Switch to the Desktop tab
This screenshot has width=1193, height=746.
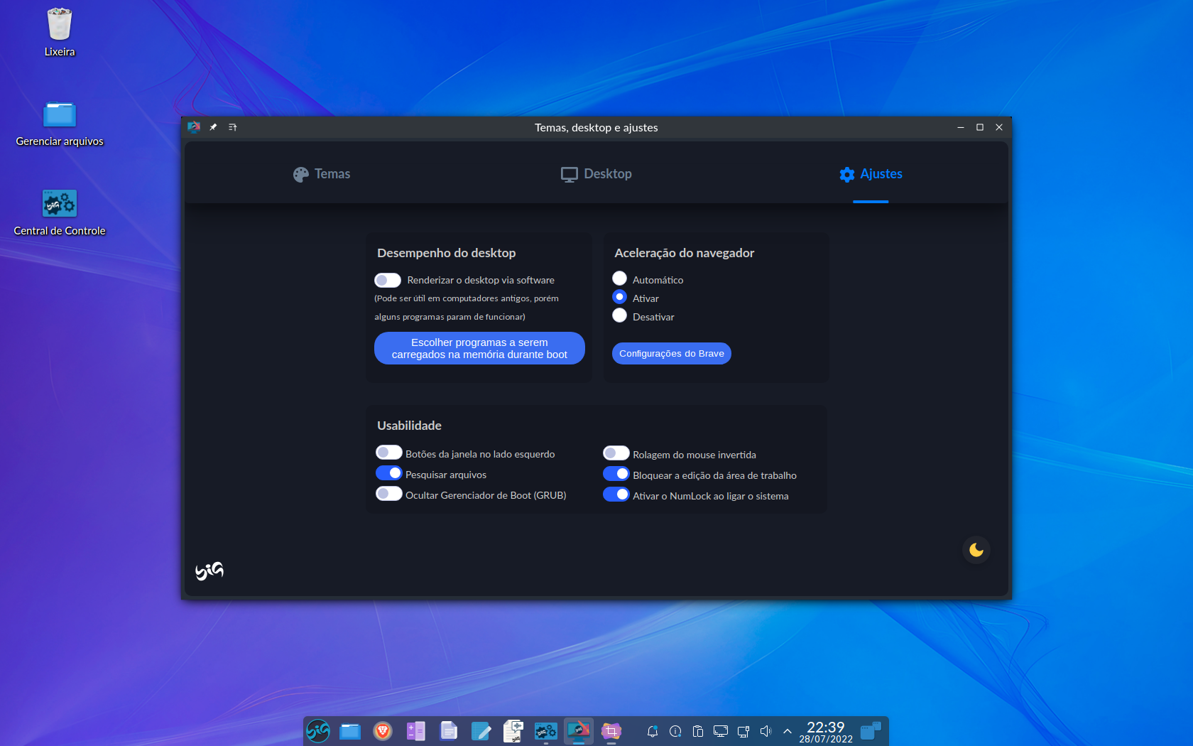coord(596,174)
